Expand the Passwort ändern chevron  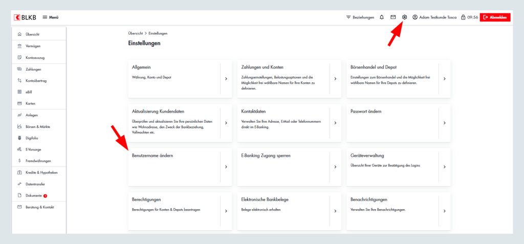coord(445,123)
